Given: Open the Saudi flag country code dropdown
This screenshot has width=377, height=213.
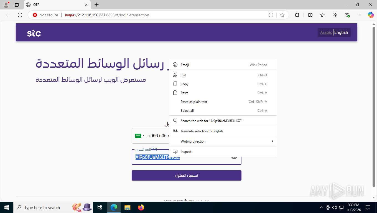Looking at the screenshot, I should click(140, 136).
